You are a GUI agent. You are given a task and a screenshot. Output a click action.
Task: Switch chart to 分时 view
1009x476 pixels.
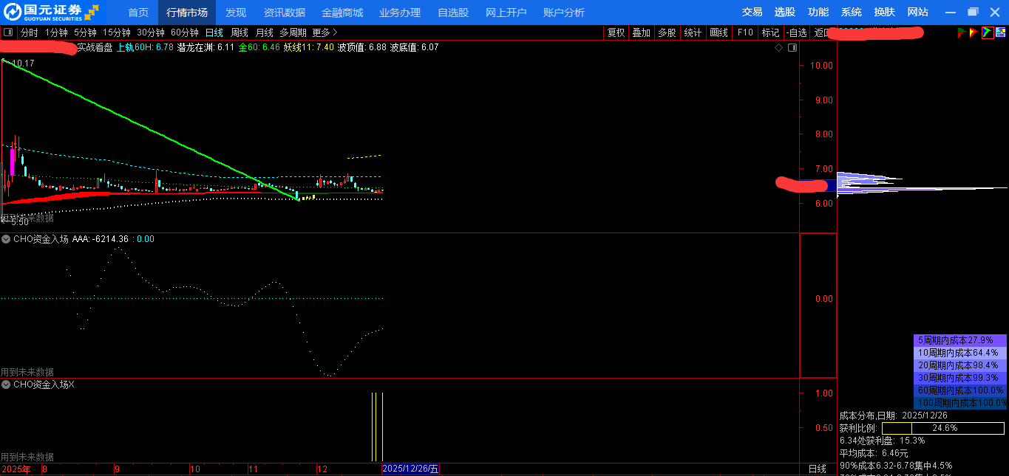29,32
